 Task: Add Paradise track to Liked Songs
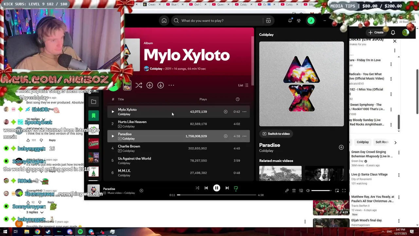tap(226, 136)
